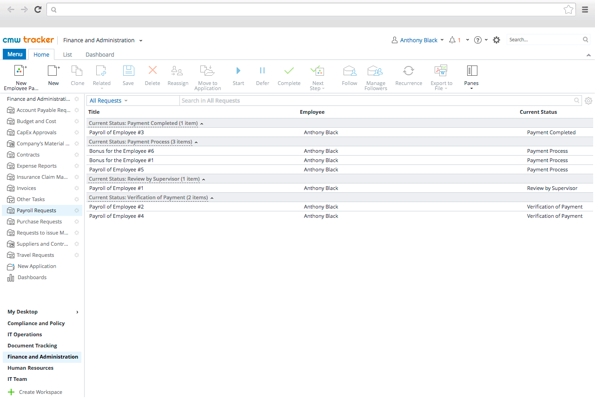
Task: Expand the My Desktop arrow
Action: [77, 312]
